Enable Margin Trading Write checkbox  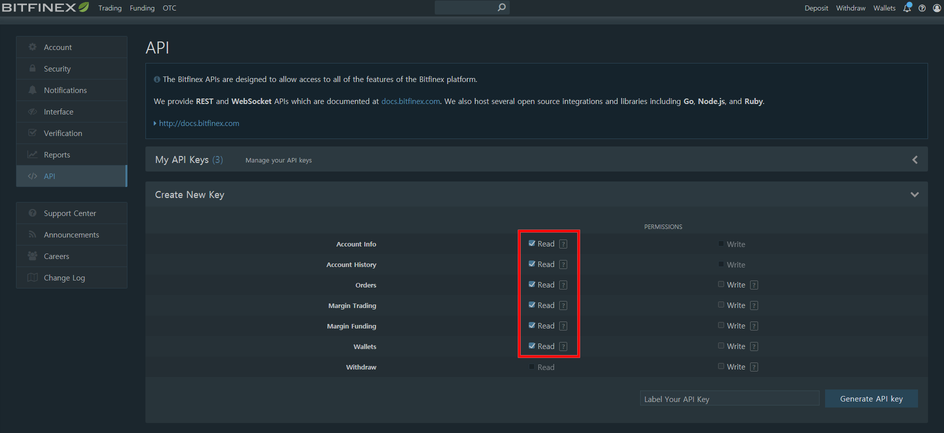[x=721, y=305]
